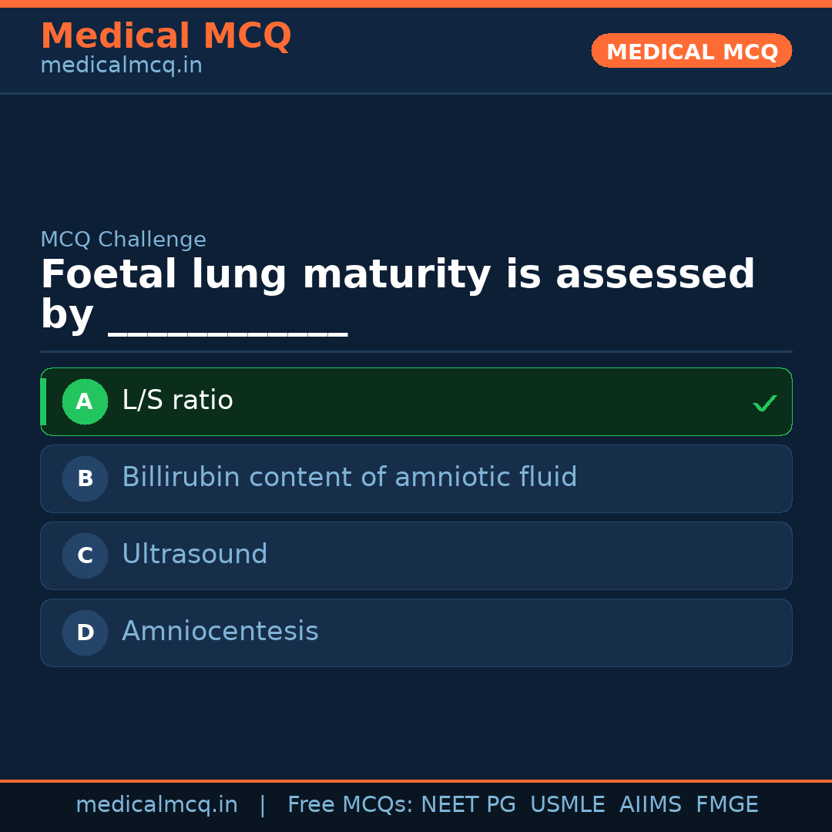Pick the "Ultrasound" answer text
Image resolution: width=832 pixels, height=832 pixels.
pos(194,555)
